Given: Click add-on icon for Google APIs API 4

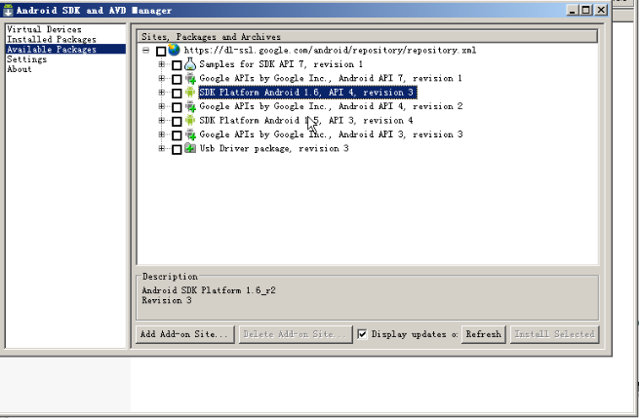Looking at the screenshot, I should 190,106.
